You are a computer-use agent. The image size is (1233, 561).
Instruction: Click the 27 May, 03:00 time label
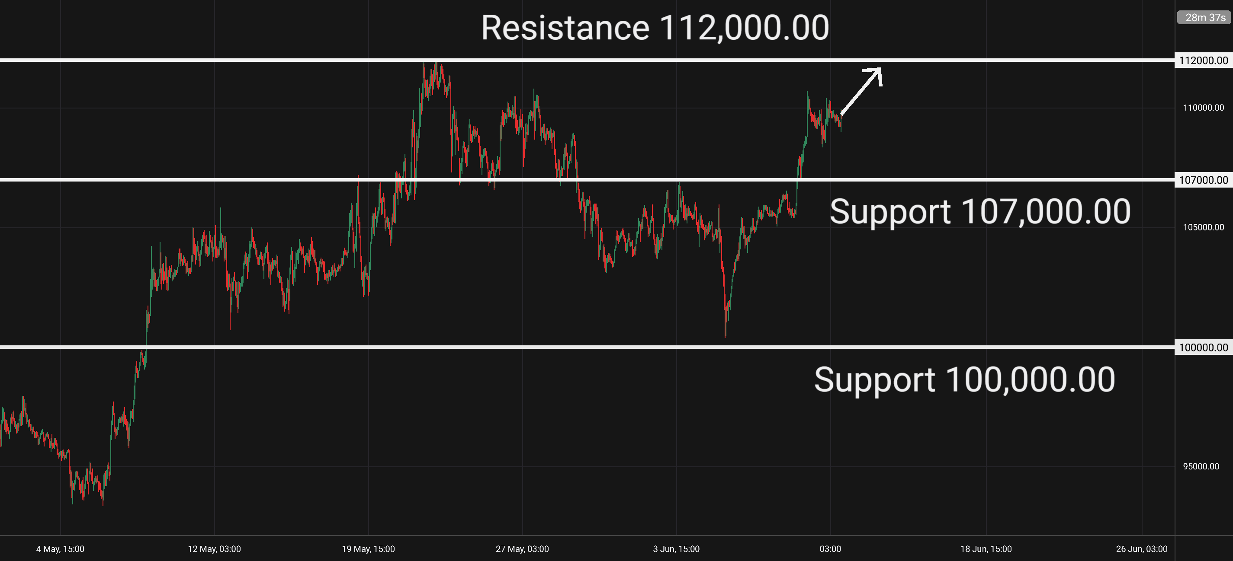click(522, 549)
